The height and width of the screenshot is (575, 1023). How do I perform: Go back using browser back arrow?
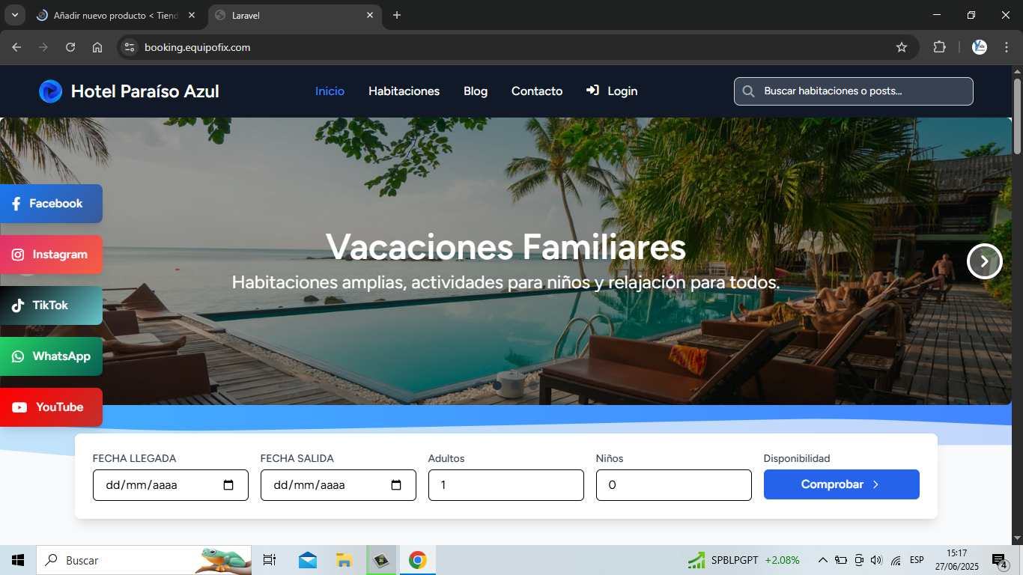(x=16, y=47)
